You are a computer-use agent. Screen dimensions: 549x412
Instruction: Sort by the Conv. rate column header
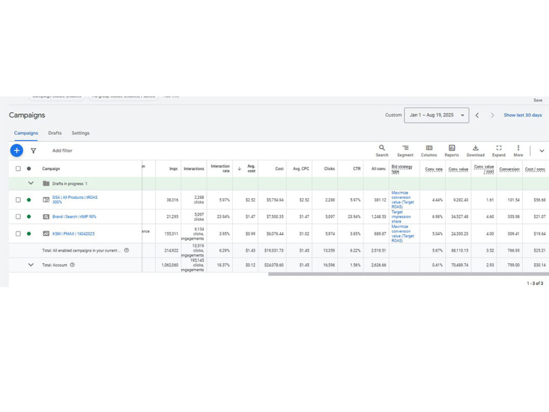point(434,169)
